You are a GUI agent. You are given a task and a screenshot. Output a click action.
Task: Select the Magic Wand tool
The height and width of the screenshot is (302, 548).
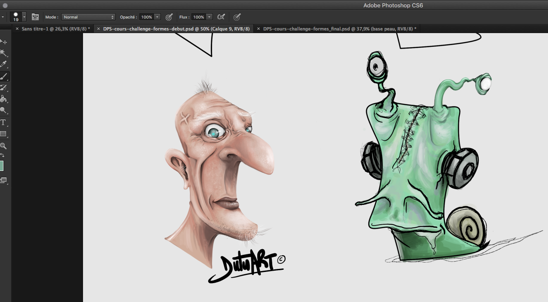3,53
